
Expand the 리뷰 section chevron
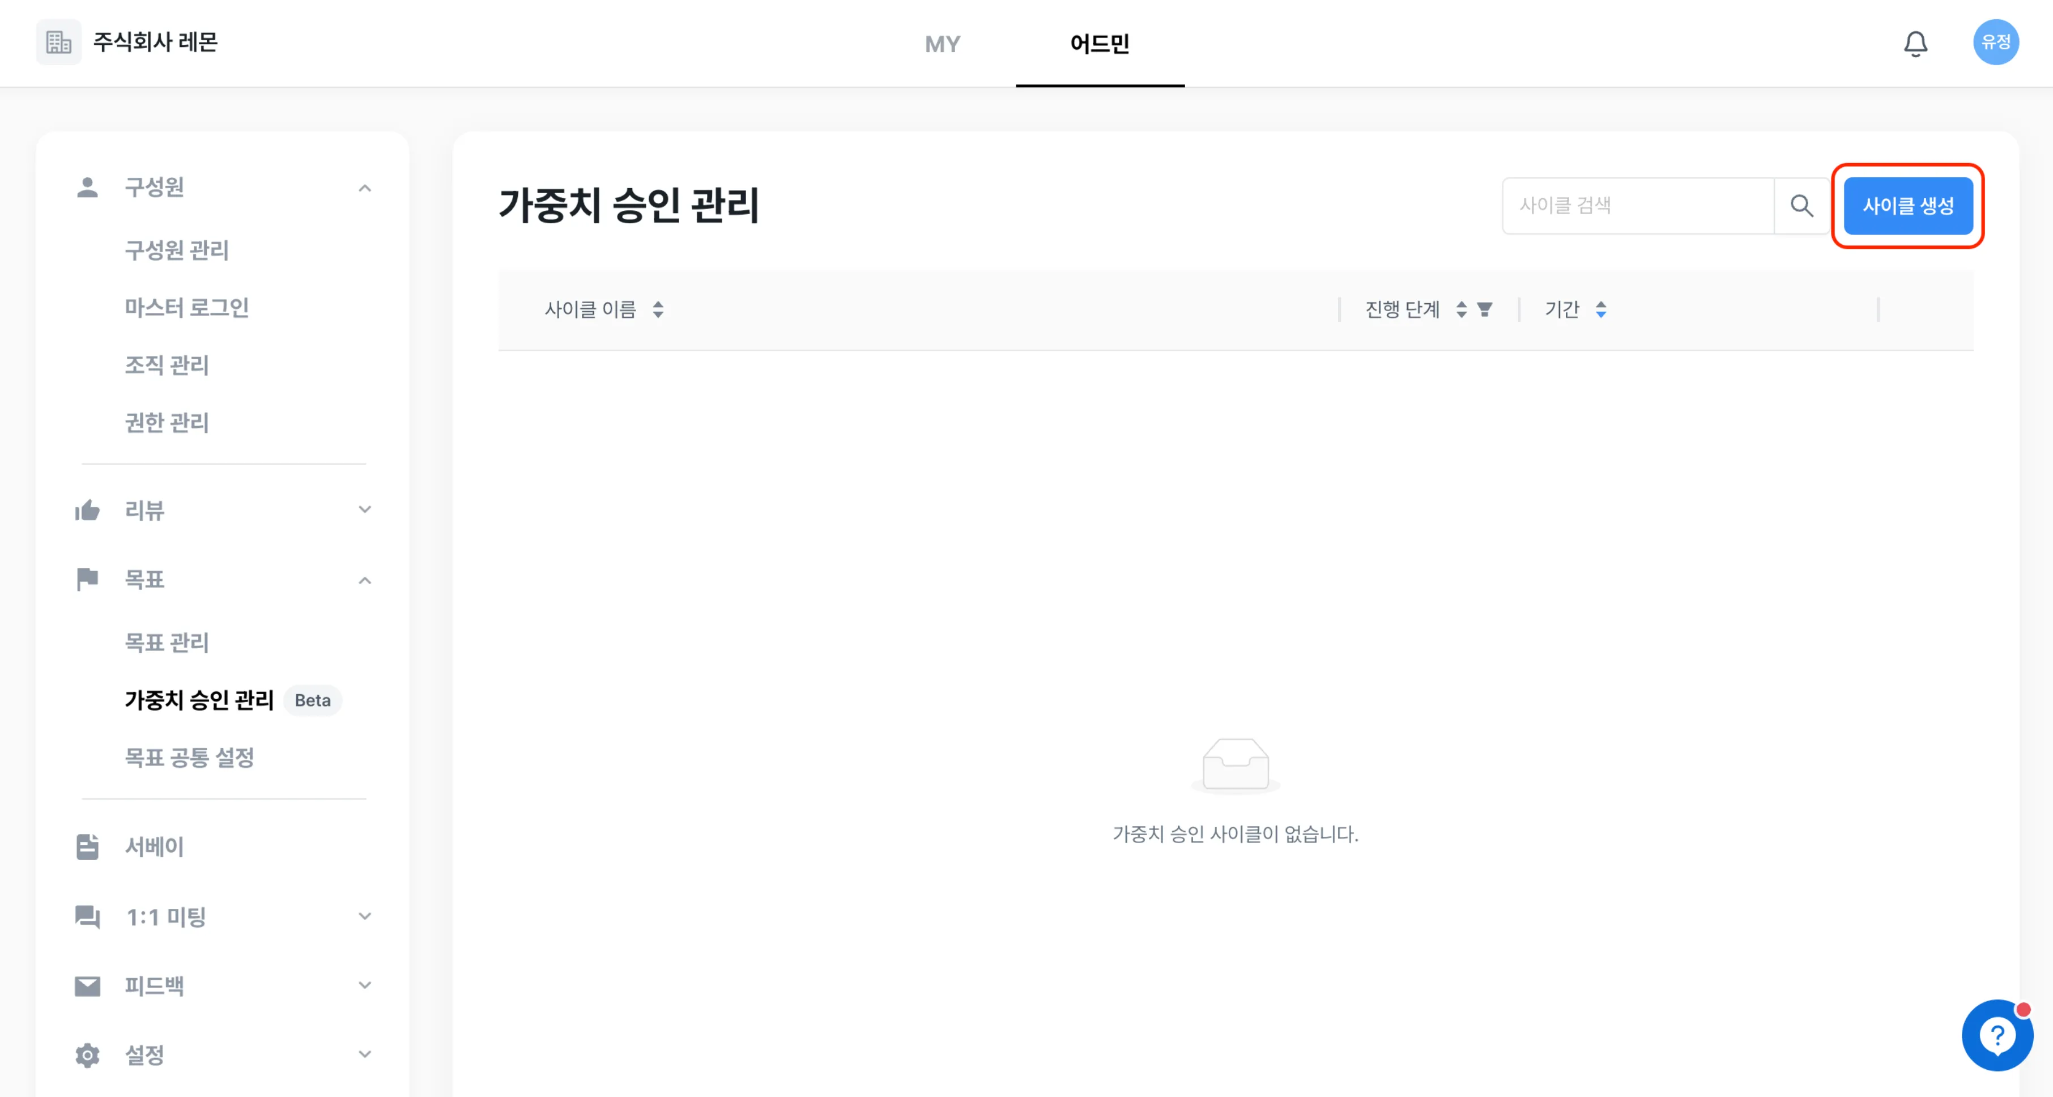tap(365, 509)
